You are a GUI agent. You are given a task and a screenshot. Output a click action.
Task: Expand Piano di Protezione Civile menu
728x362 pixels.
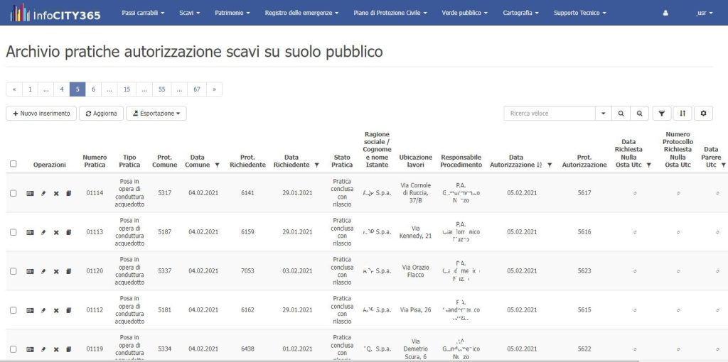pyautogui.click(x=390, y=13)
